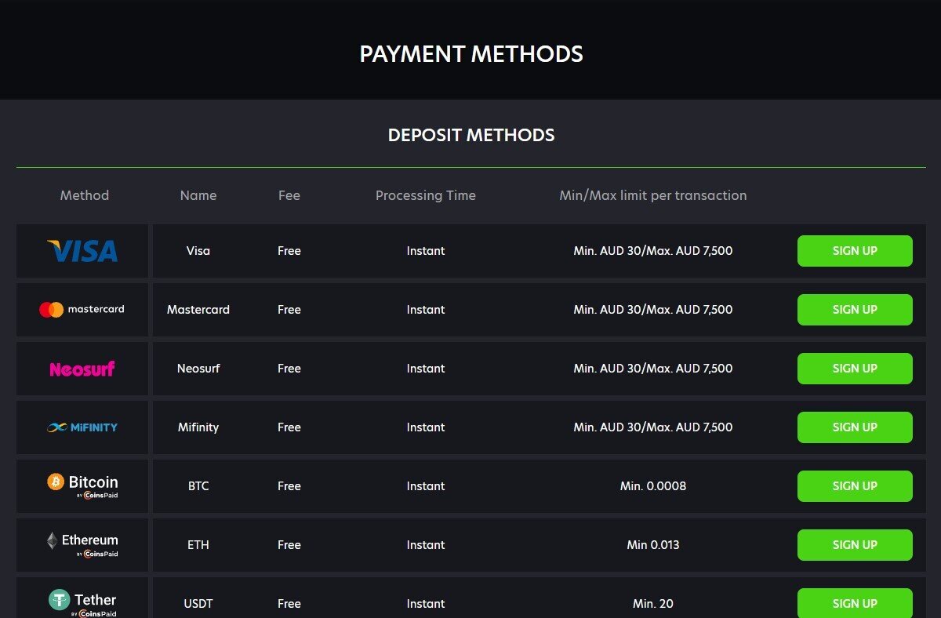Click the Name column header
The image size is (941, 618).
[x=198, y=195]
